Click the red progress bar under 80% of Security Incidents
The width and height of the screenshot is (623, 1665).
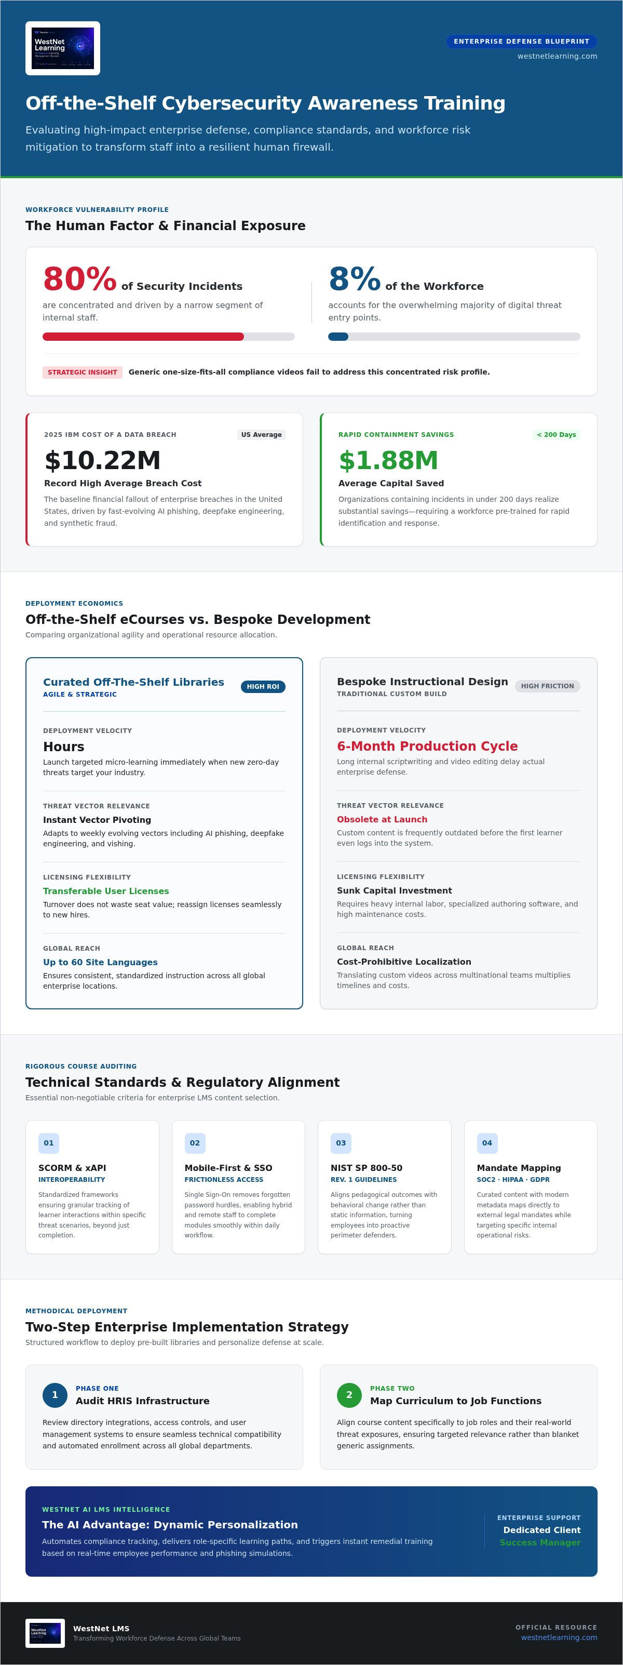(x=169, y=336)
